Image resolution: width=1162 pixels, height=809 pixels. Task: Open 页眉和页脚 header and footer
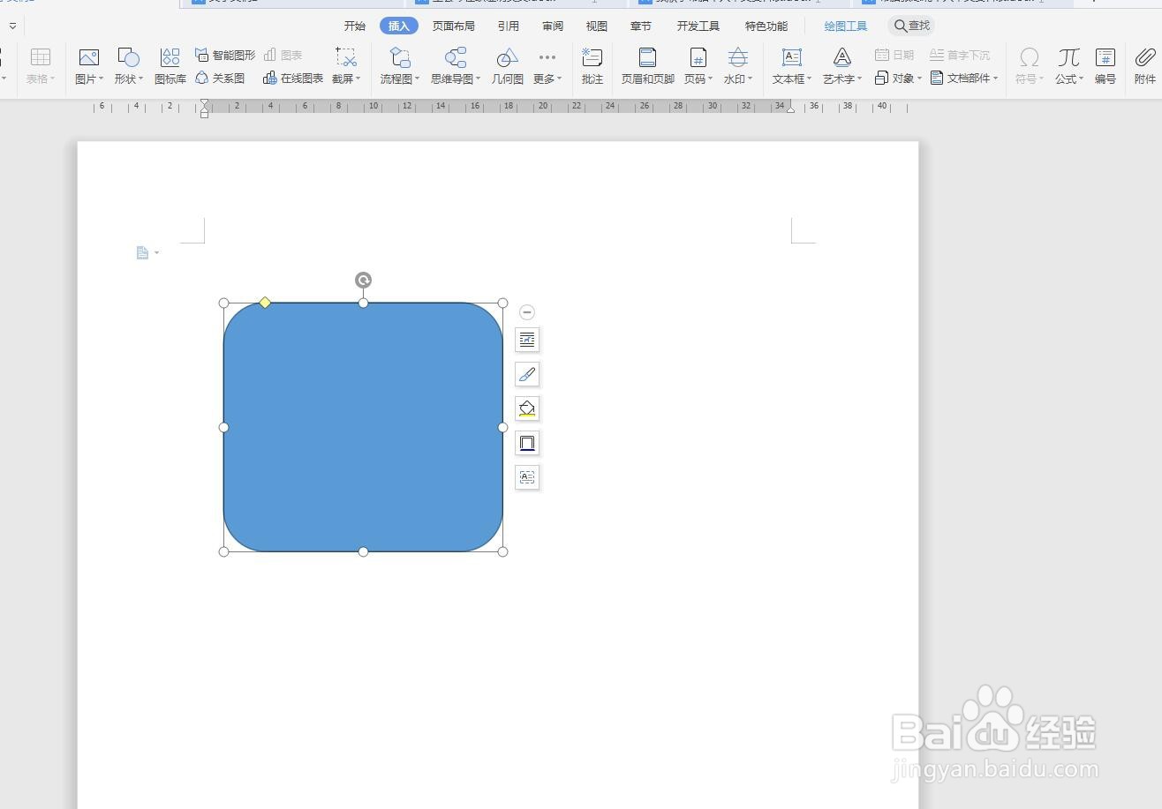647,66
